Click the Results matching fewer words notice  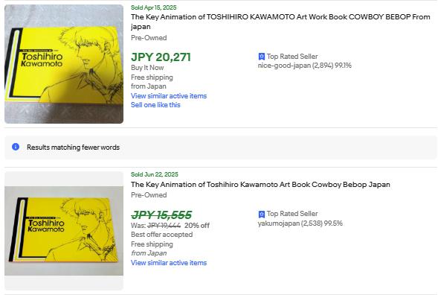point(73,147)
